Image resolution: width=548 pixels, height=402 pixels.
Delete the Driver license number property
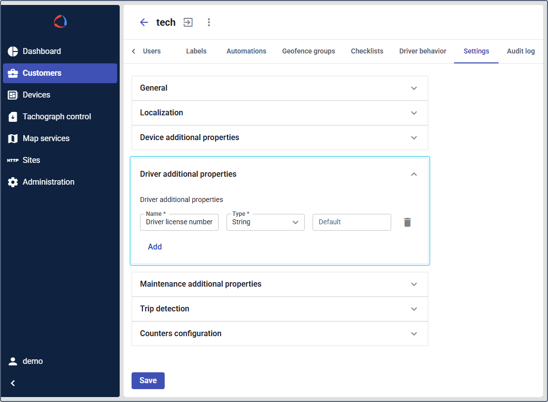[x=407, y=222]
